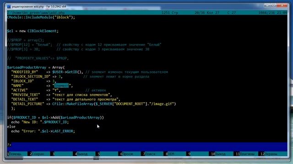293x164 pixels.
Task: Click the highlighted Элемент selection
Action: 61,86
